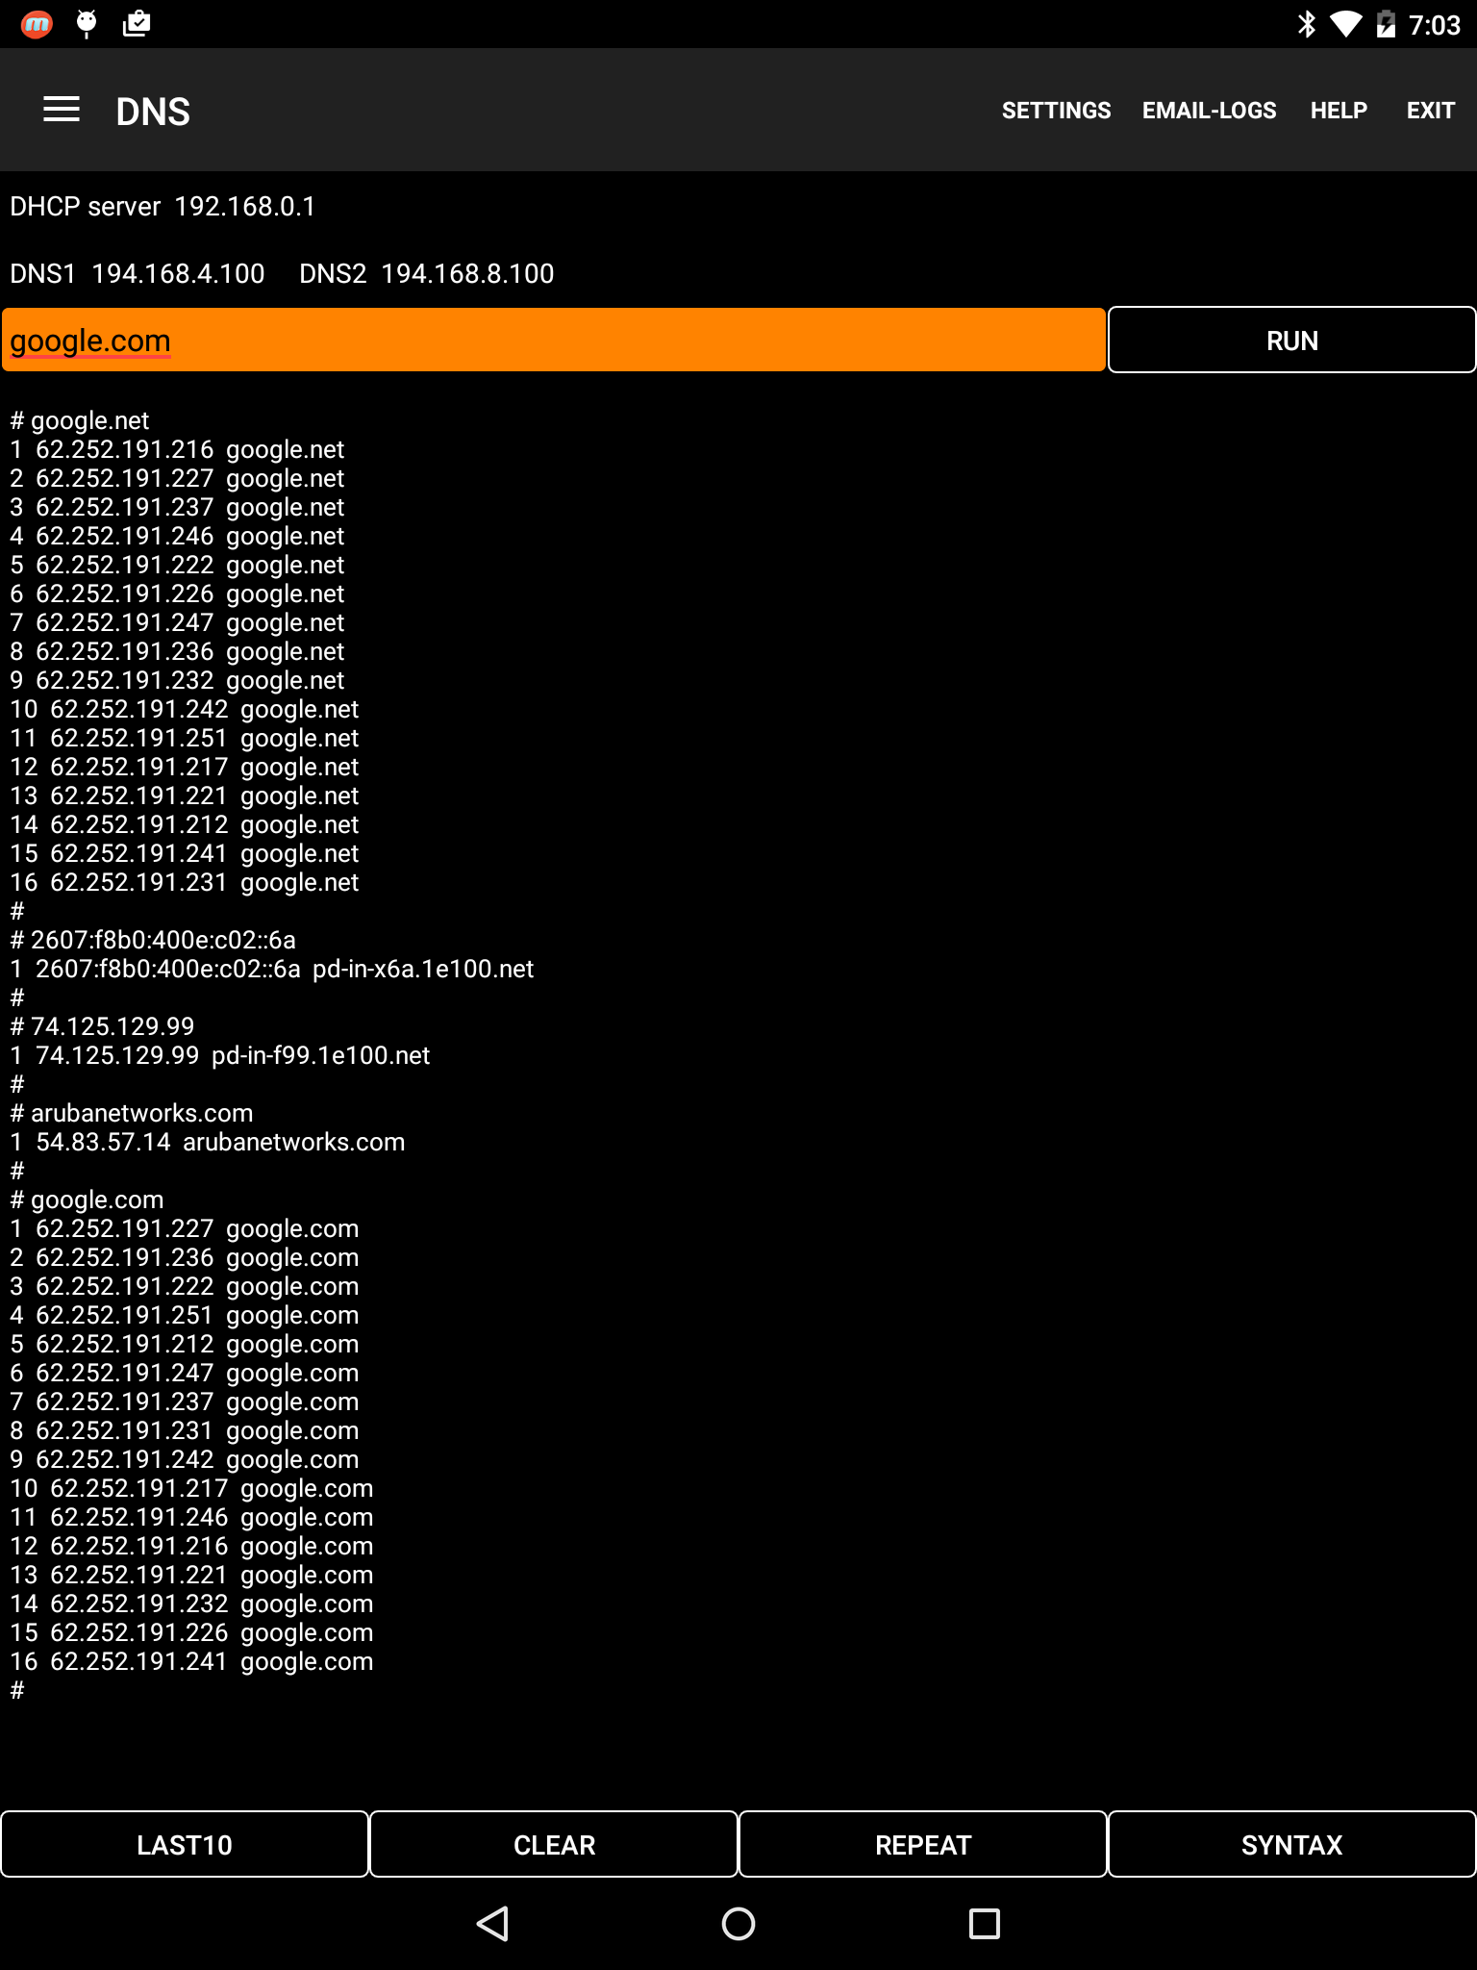Tap the '# 2607:f8b0:400e:c02::6a' header line
Screen dimensions: 1477x1970
tap(153, 940)
